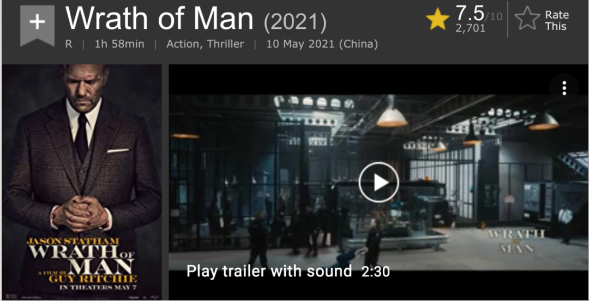
Task: Click the 2:30 trailer duration
Action: click(x=376, y=272)
